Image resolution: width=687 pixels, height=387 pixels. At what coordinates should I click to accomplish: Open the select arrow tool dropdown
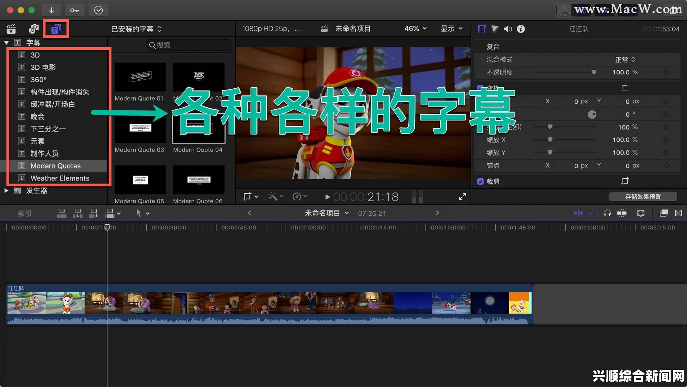[143, 213]
